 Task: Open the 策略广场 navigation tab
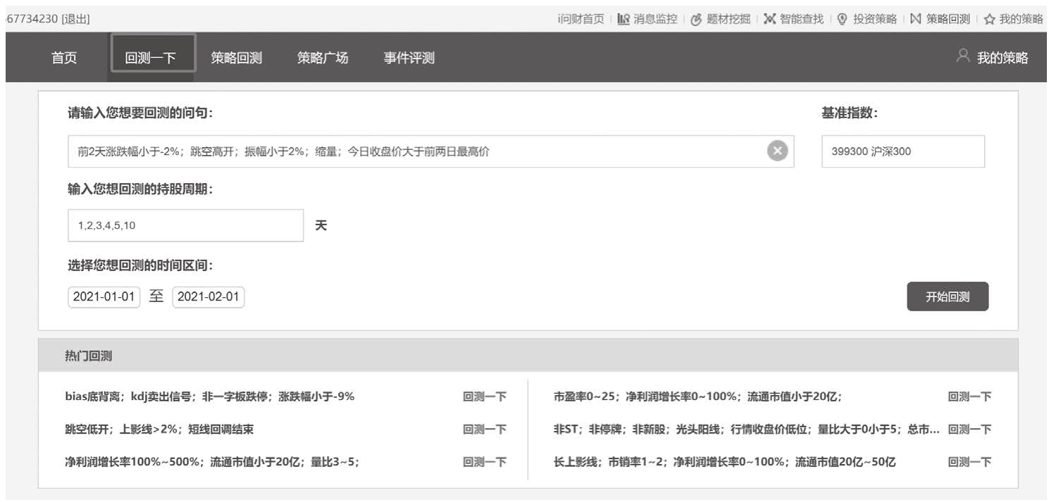[x=323, y=58]
